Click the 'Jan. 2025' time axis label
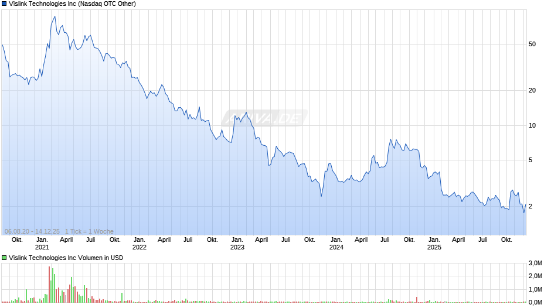This screenshot has width=551, height=308. pyautogui.click(x=434, y=244)
